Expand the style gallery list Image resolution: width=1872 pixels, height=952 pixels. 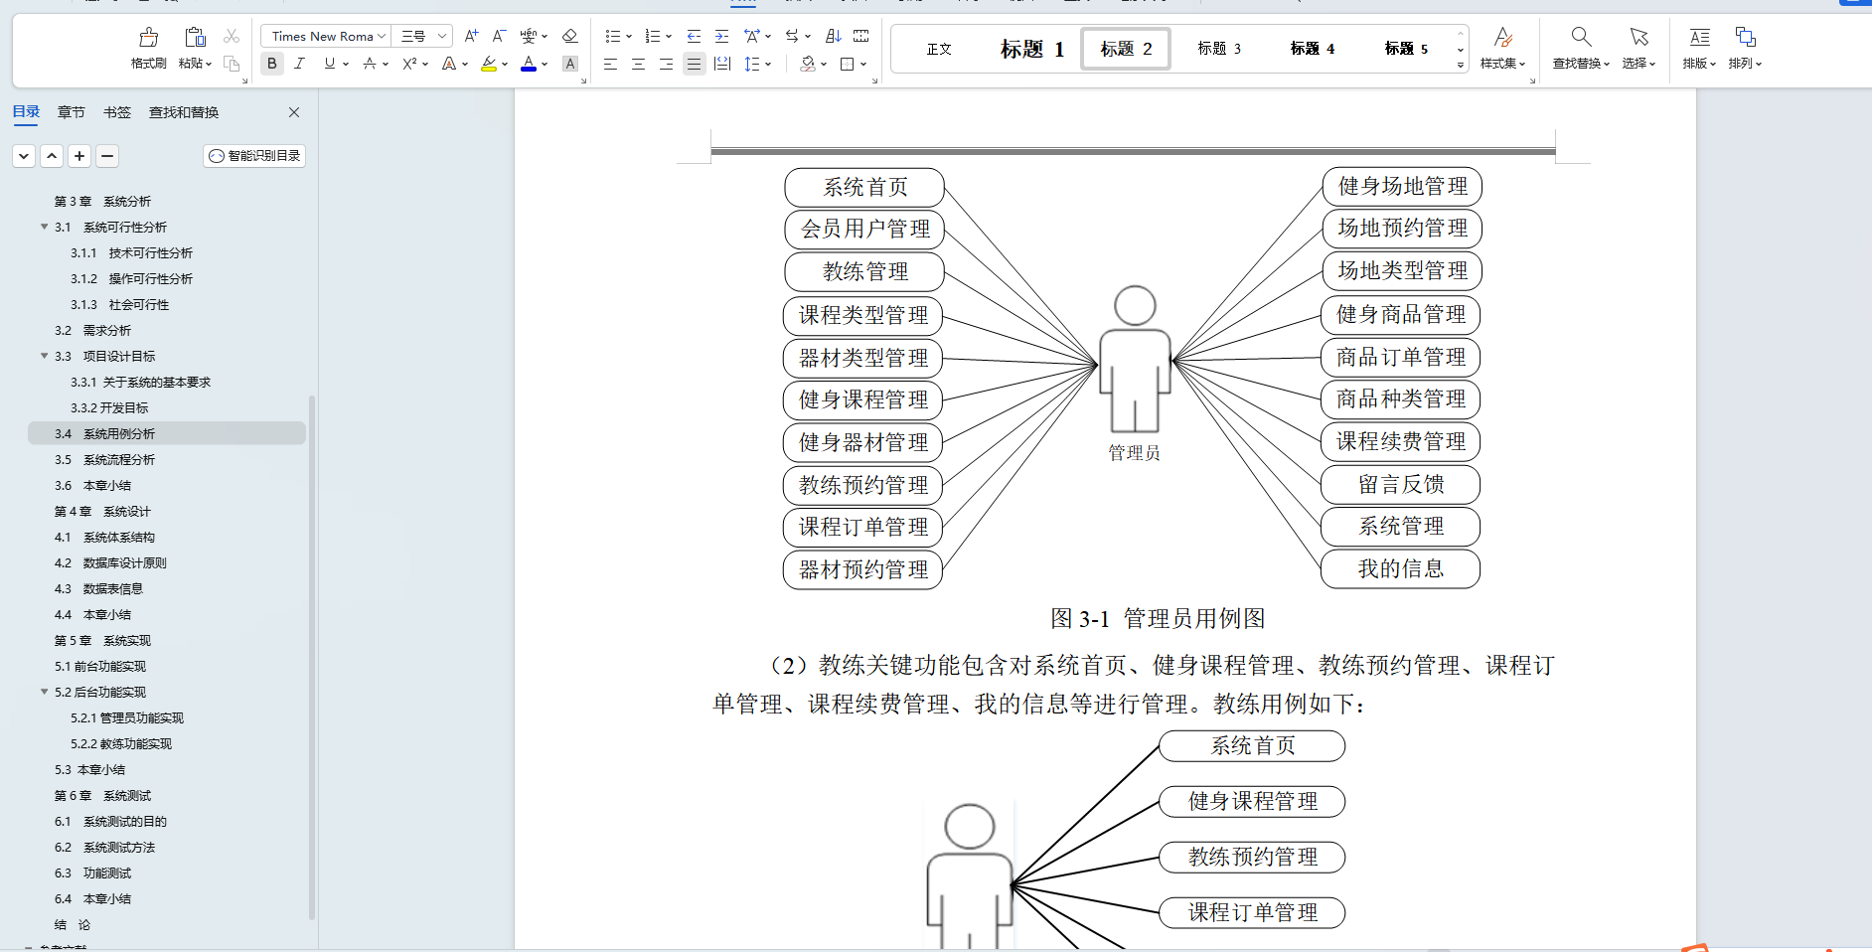click(x=1461, y=65)
